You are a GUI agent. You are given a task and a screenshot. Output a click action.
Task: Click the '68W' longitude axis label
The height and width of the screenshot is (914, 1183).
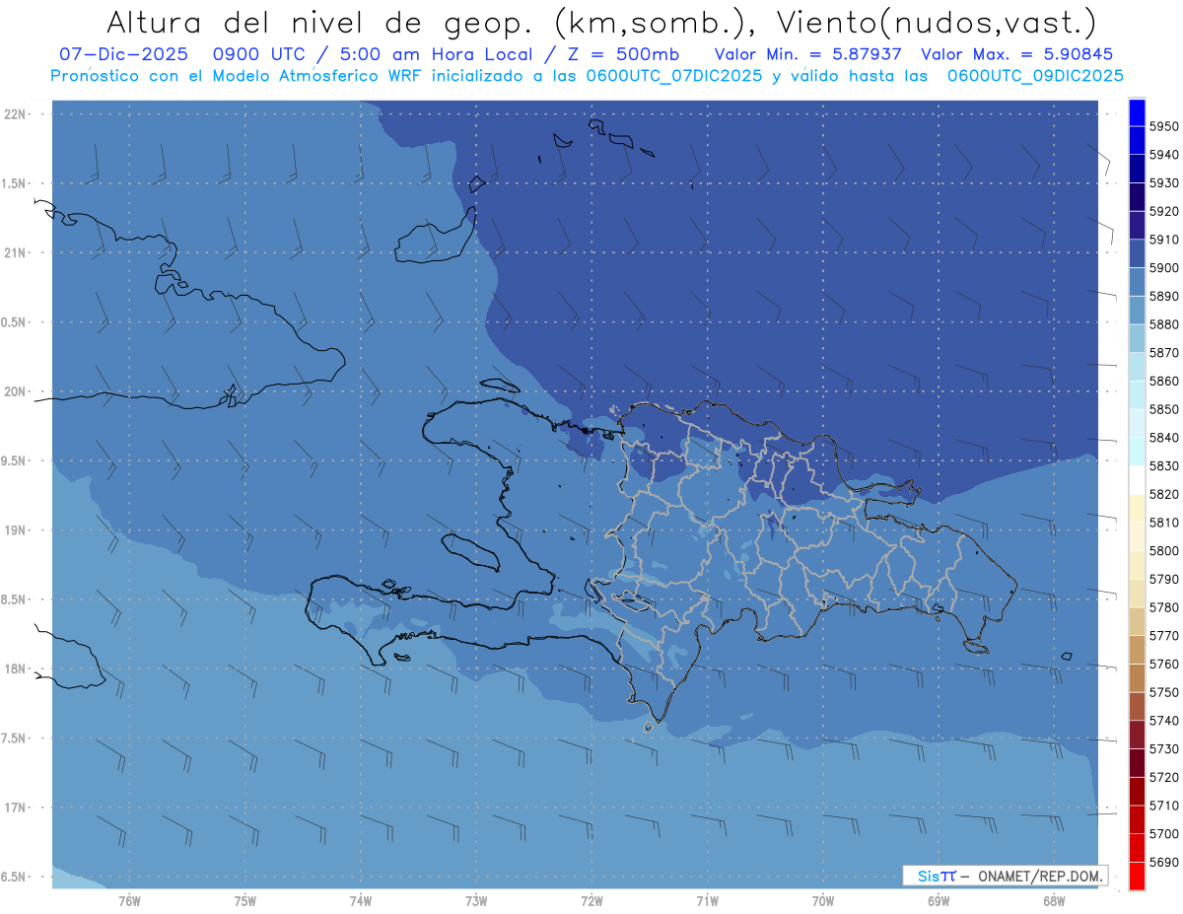click(x=1054, y=901)
